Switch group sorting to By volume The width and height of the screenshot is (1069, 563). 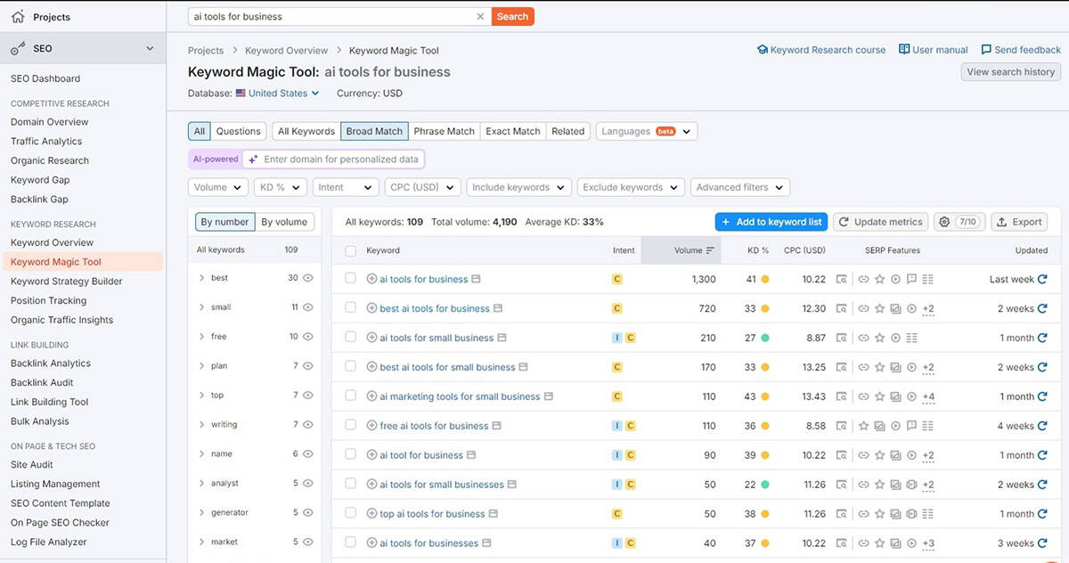click(284, 222)
